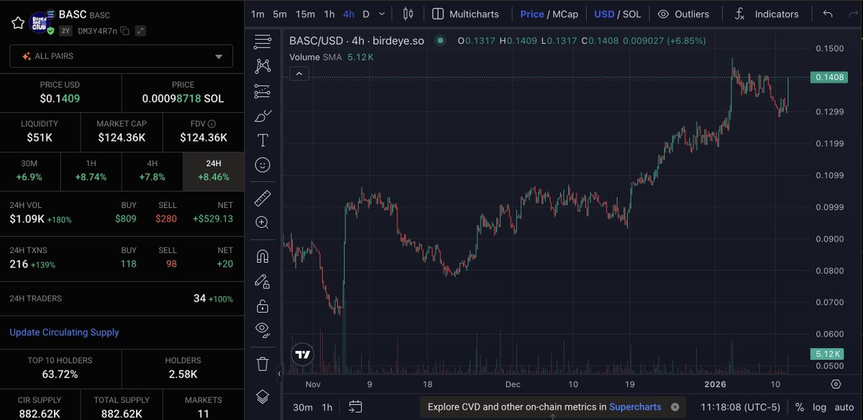Click Update Circulating Supply link

pyautogui.click(x=64, y=332)
